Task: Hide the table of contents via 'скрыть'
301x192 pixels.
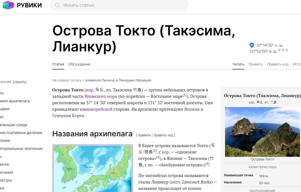Action: (19, 82)
